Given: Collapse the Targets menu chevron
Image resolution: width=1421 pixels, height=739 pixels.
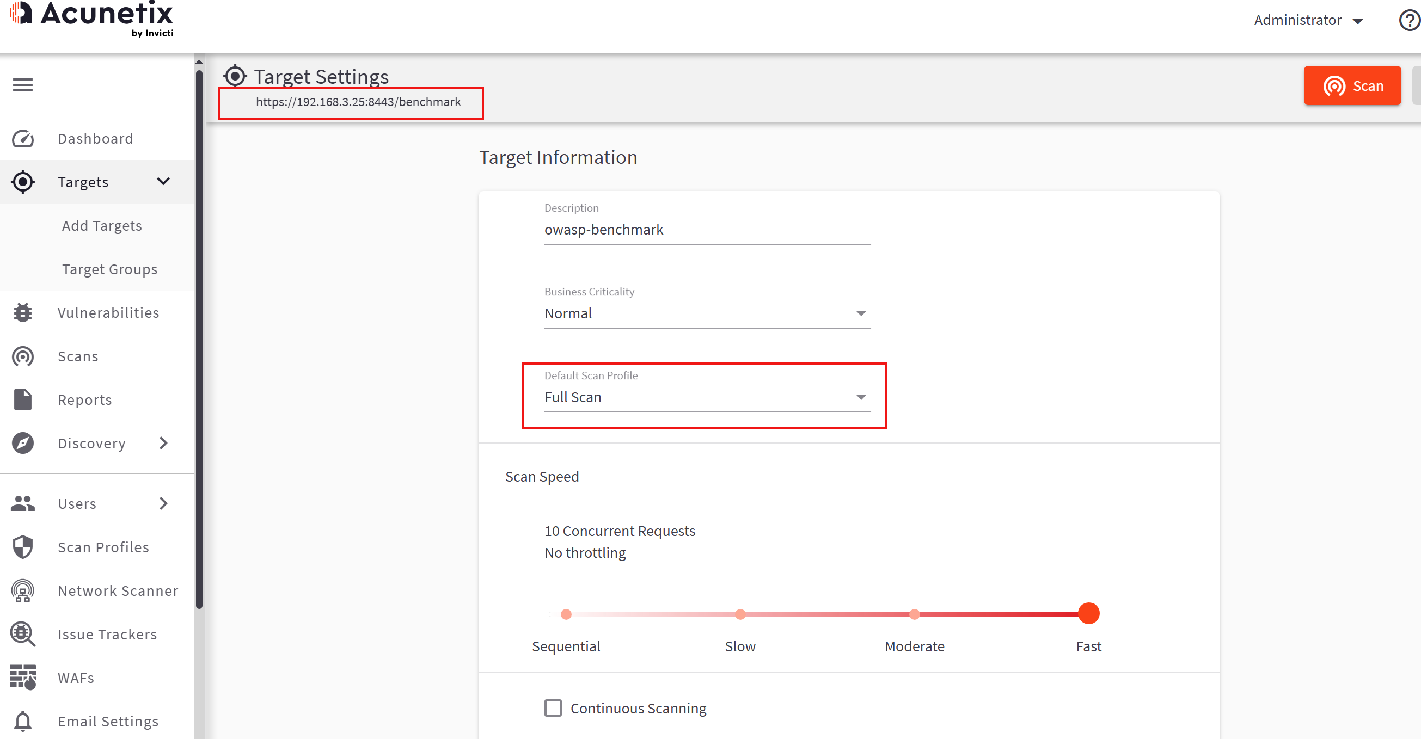Looking at the screenshot, I should (x=163, y=181).
